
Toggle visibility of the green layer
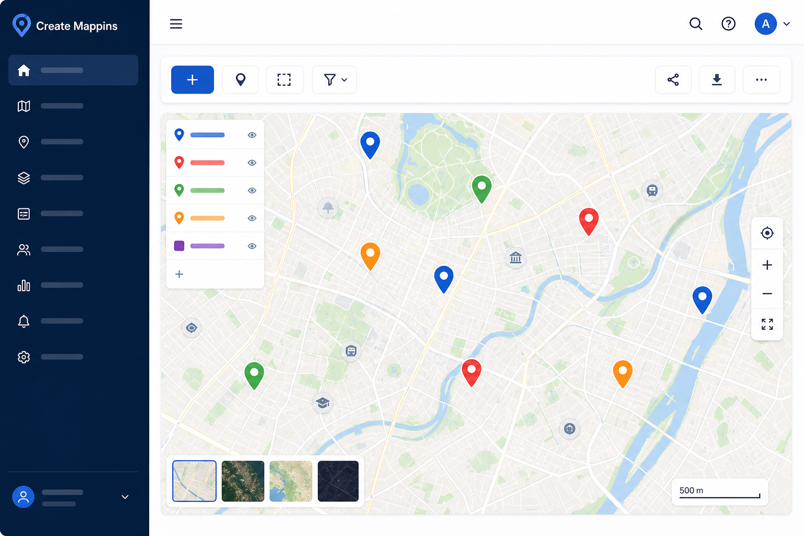pyautogui.click(x=252, y=191)
